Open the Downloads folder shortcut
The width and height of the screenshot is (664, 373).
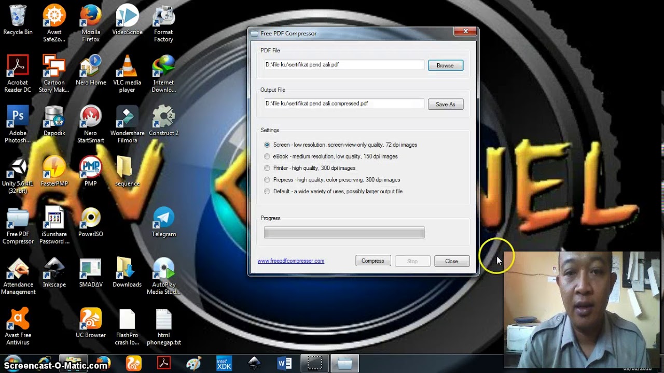(127, 273)
